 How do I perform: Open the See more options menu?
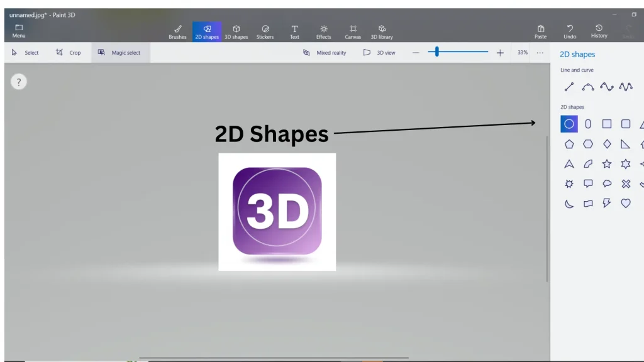click(540, 53)
